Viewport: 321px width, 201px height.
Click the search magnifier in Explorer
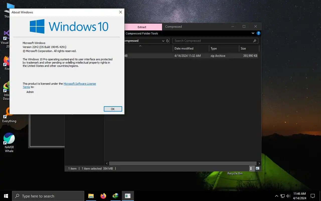(255, 41)
